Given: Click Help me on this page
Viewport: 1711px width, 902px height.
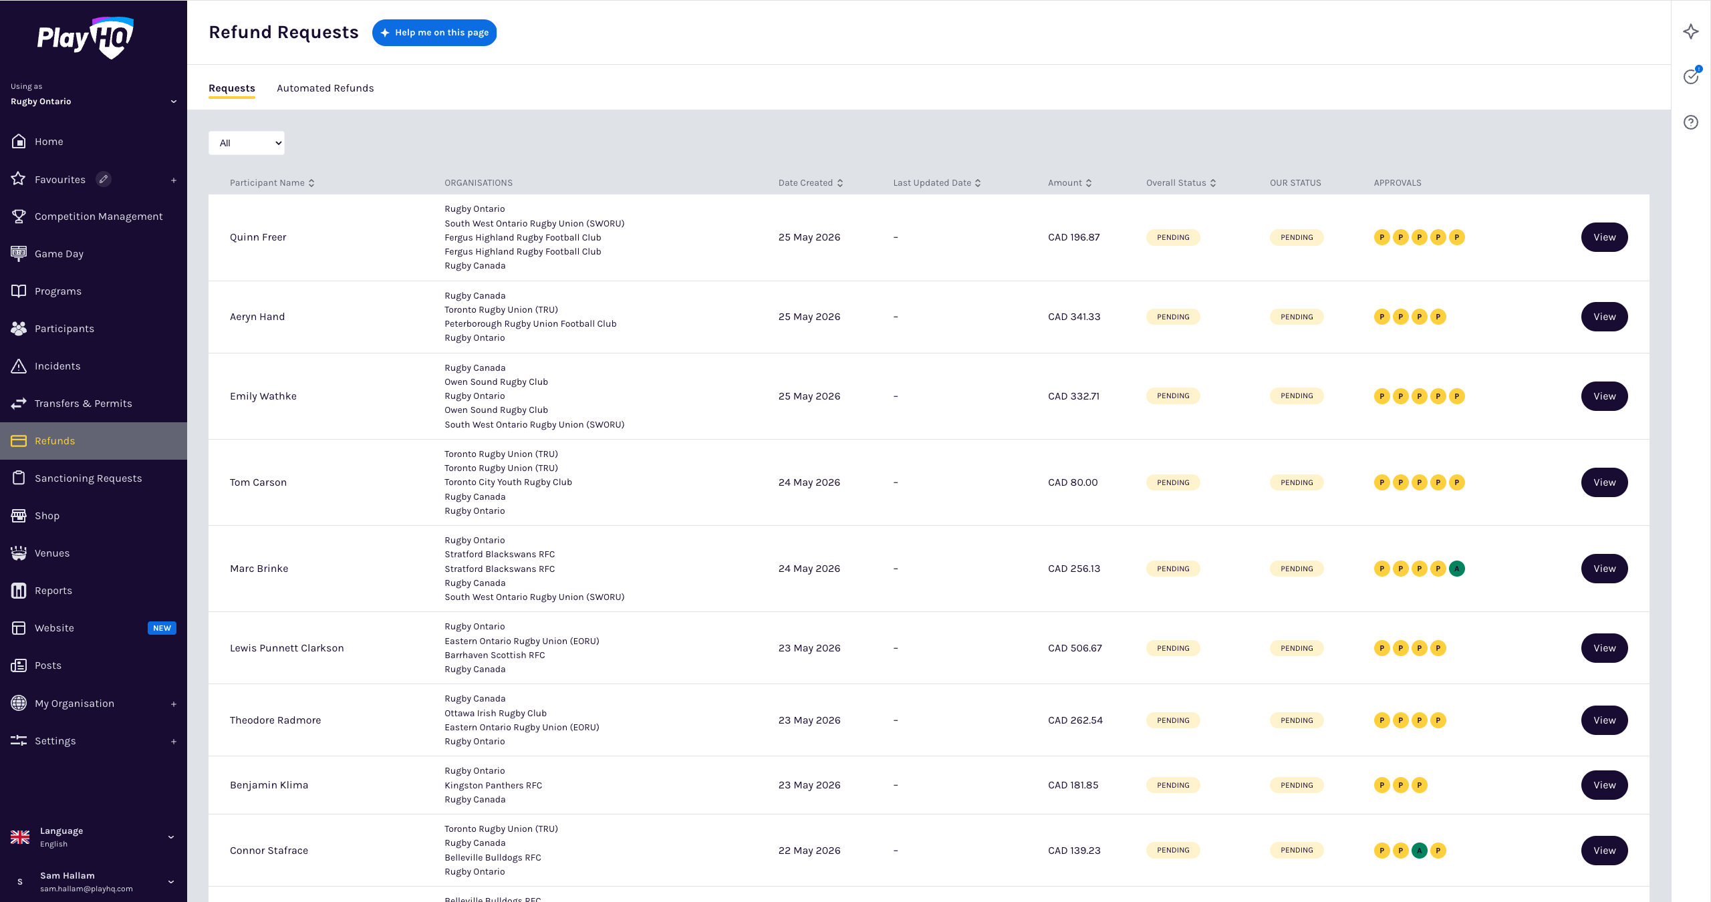Looking at the screenshot, I should 434,33.
